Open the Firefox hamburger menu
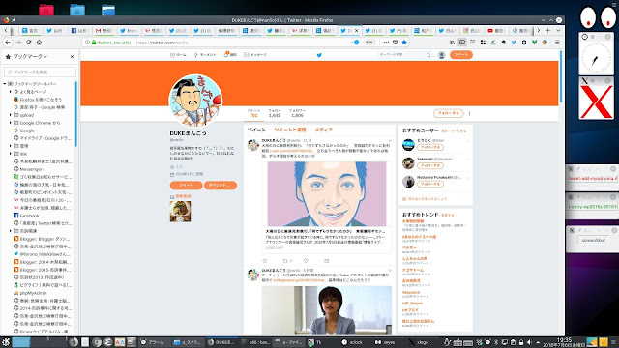 [x=557, y=43]
